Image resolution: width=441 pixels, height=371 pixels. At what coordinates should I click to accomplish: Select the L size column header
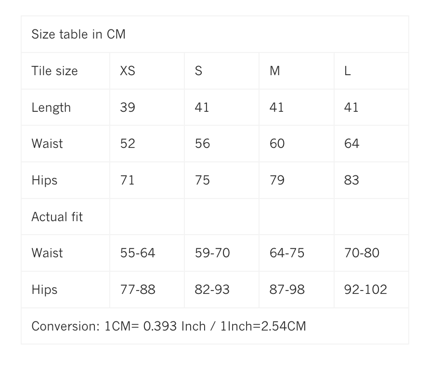tap(348, 71)
